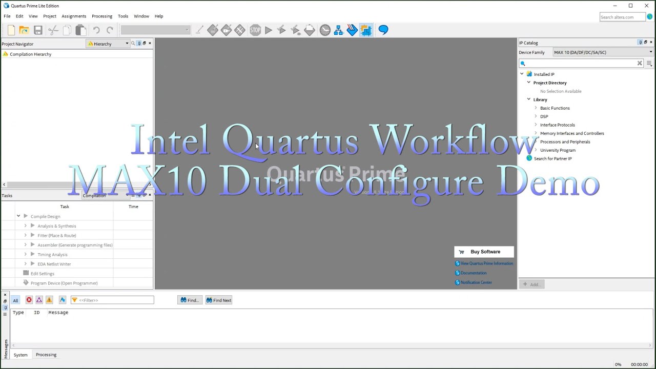Click the Project Navigator search magnifier icon
656x369 pixels.
[x=133, y=44]
